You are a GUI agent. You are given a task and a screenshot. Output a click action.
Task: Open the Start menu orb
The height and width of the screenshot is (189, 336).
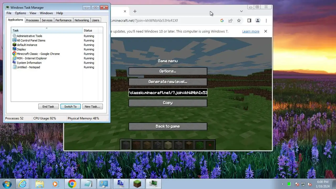click(7, 184)
